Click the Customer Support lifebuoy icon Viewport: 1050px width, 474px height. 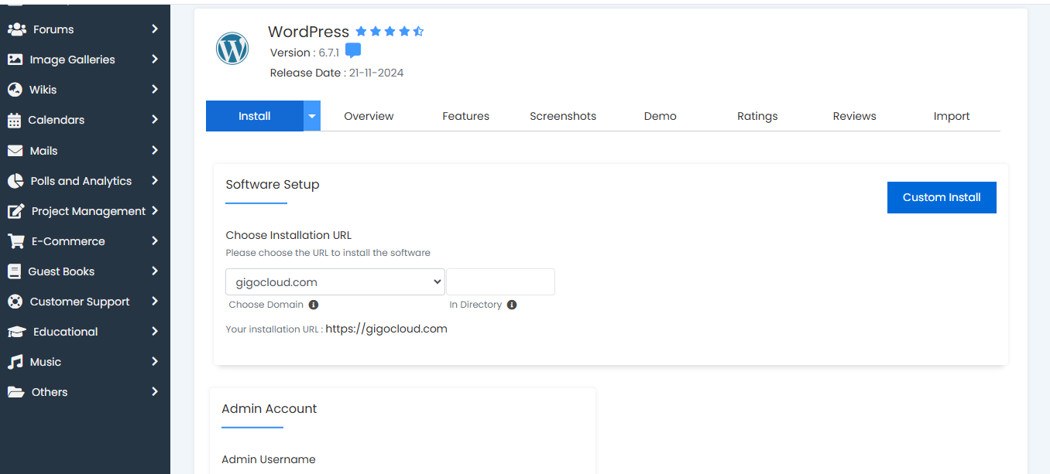coord(15,302)
